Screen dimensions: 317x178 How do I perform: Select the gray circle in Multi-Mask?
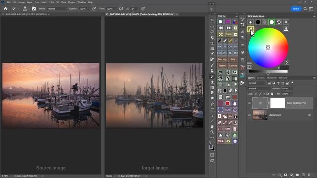pos(264,22)
